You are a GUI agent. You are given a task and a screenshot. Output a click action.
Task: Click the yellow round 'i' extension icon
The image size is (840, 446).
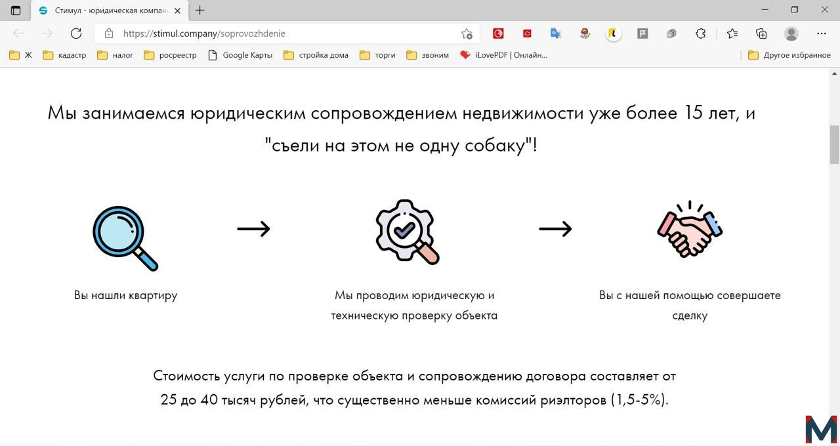(x=614, y=33)
